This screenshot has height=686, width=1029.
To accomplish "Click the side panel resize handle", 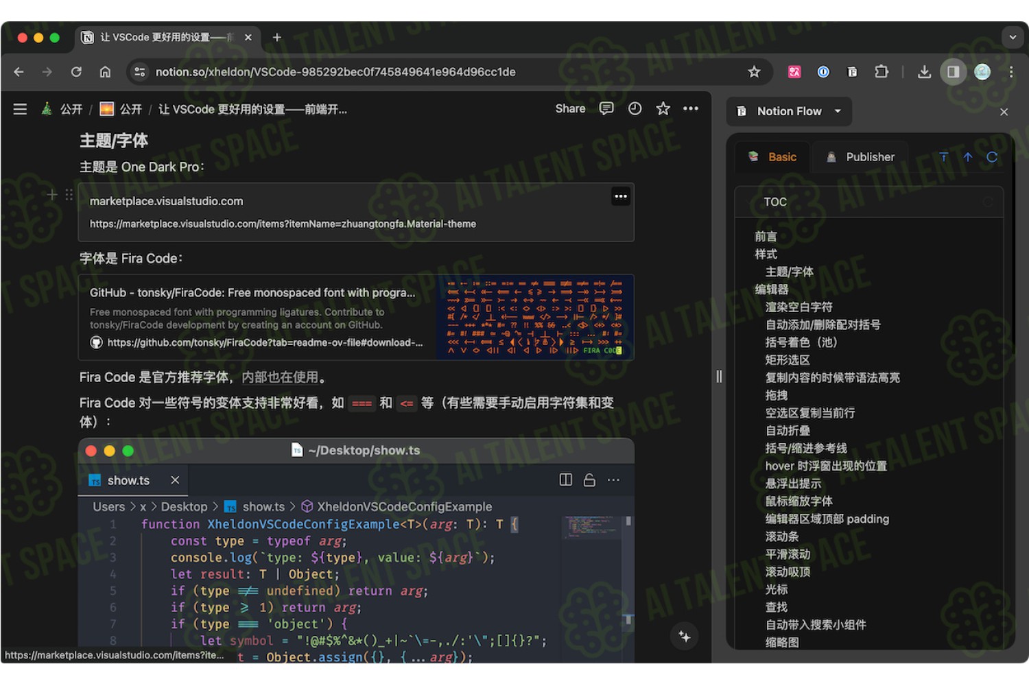I will click(719, 376).
